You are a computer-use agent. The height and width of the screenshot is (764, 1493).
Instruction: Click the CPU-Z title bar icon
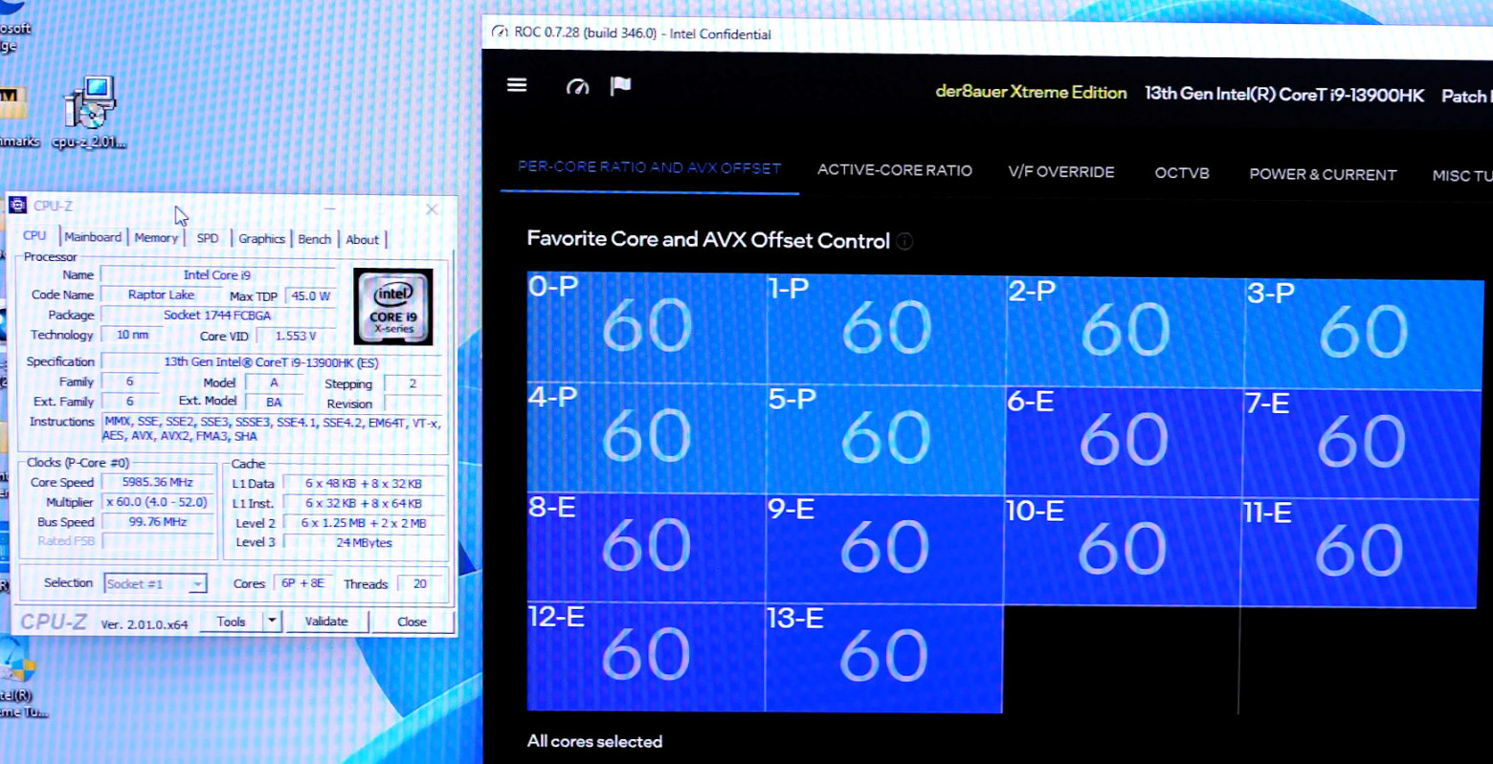pyautogui.click(x=17, y=206)
